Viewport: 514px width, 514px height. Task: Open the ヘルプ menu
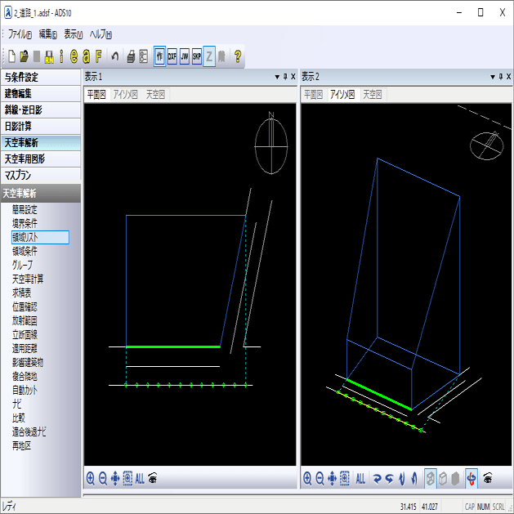101,34
